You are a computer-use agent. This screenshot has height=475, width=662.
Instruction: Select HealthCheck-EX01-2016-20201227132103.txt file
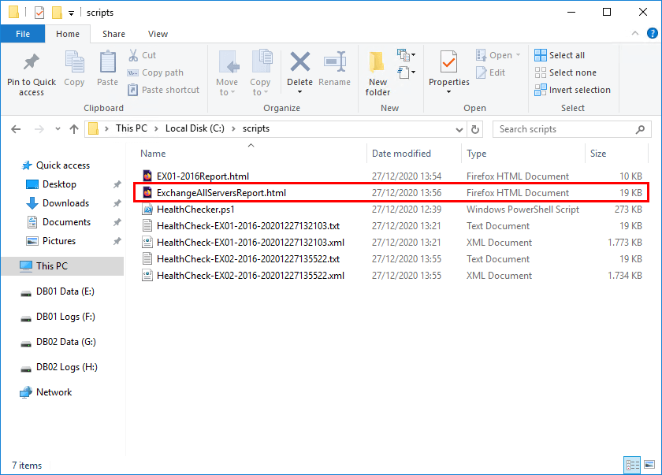click(x=392, y=226)
